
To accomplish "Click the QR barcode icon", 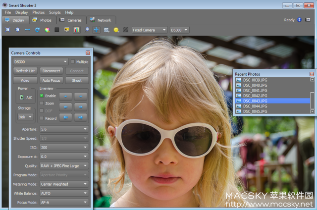I will coord(126,30).
